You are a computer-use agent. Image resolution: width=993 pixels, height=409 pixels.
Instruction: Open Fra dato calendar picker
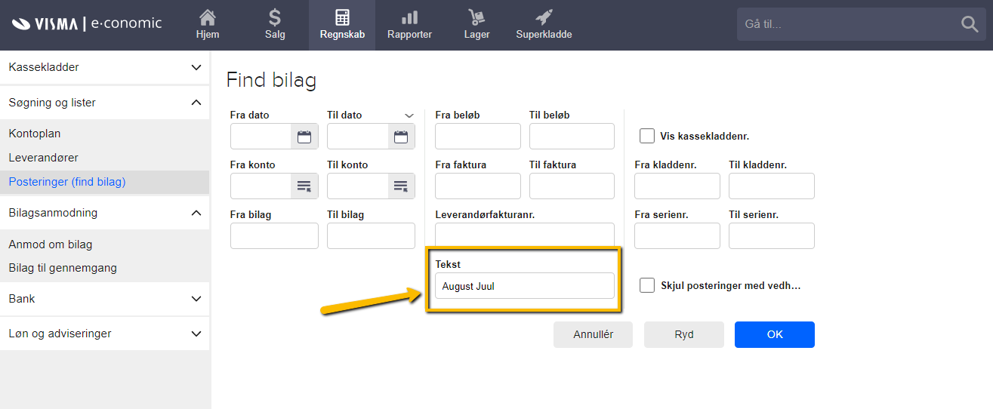[x=304, y=137]
